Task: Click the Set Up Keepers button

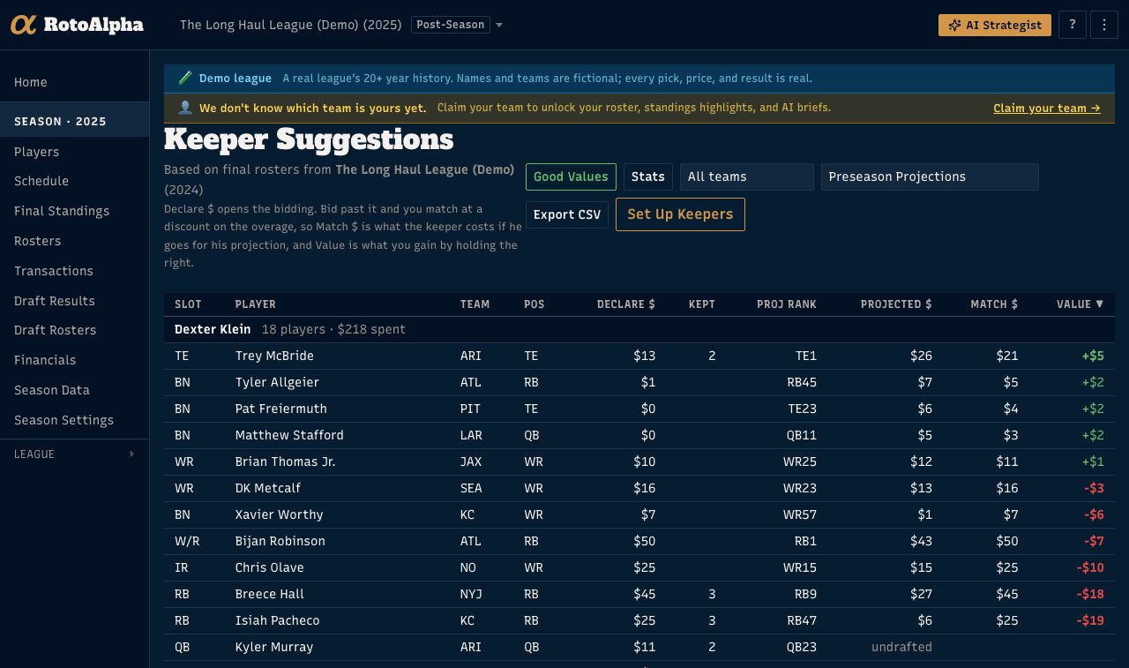Action: pyautogui.click(x=680, y=214)
